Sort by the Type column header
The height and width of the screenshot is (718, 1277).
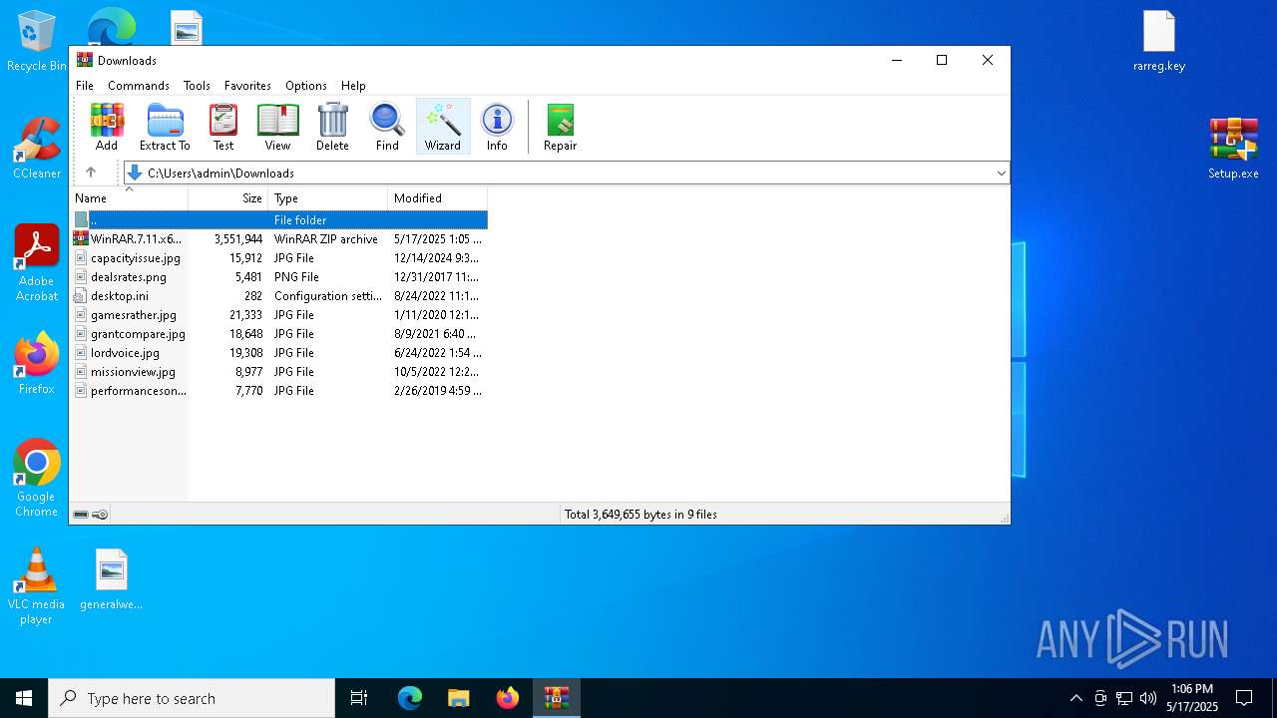click(328, 198)
